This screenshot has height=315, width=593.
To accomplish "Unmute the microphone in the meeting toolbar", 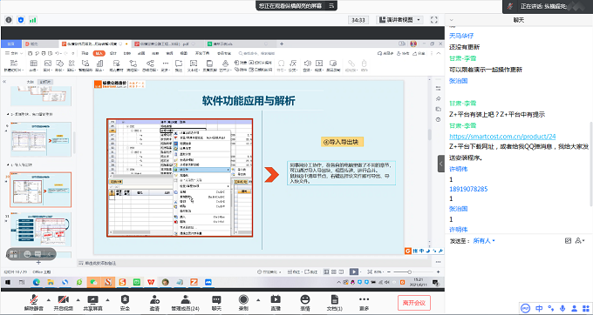I will (34, 303).
